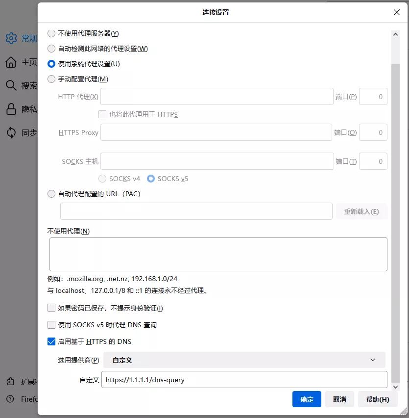This screenshot has width=409, height=418.
Task: Click the 搜索 magnifier icon
Action: [x=11, y=85]
